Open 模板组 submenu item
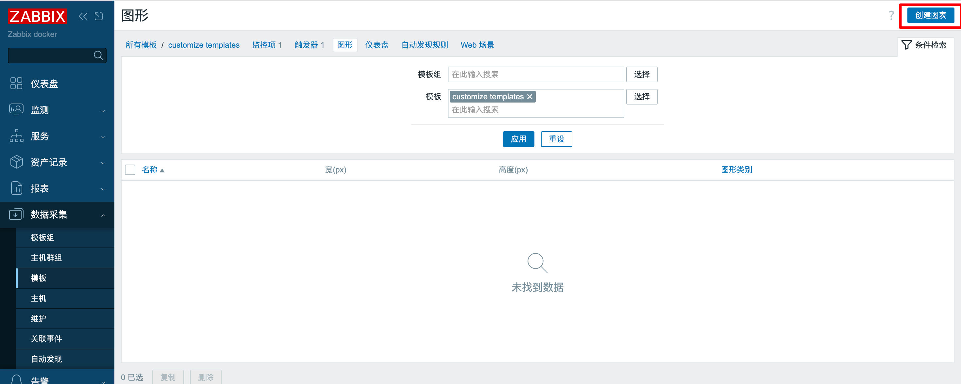This screenshot has height=384, width=961. pyautogui.click(x=65, y=237)
